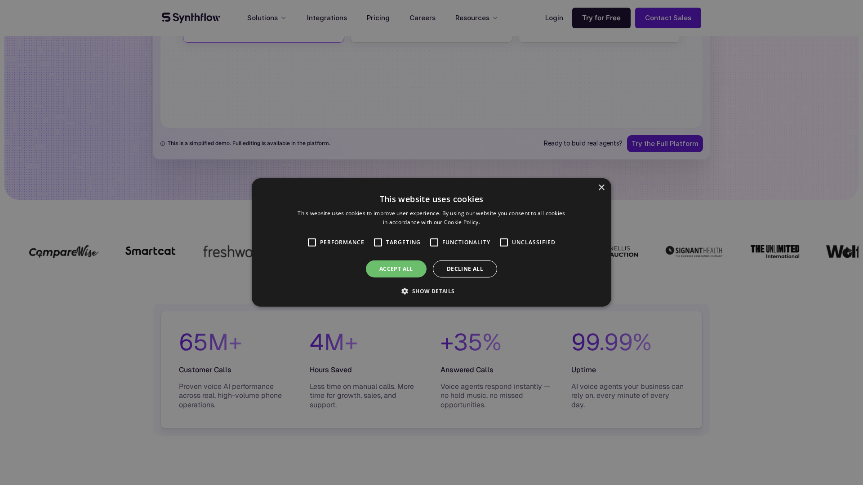
Task: Toggle the Functionality cookies checkbox
Action: (434, 242)
